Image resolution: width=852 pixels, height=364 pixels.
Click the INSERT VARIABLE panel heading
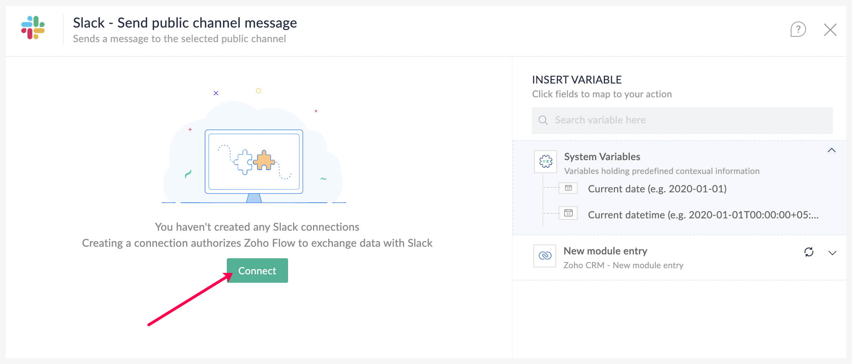[577, 80]
